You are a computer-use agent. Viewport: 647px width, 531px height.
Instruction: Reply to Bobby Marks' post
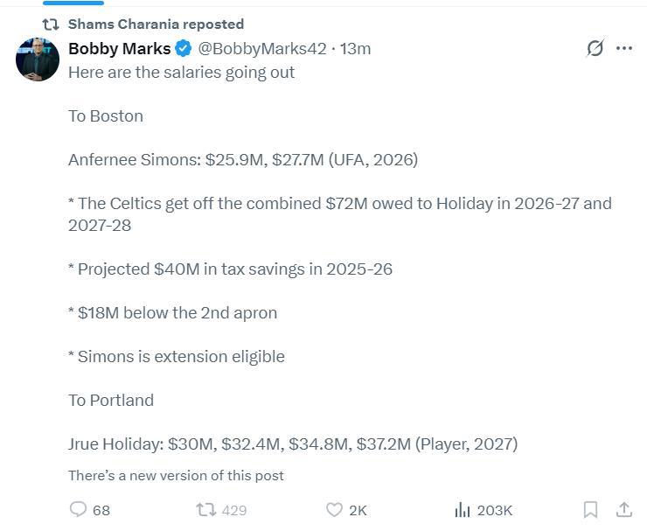pyautogui.click(x=79, y=509)
